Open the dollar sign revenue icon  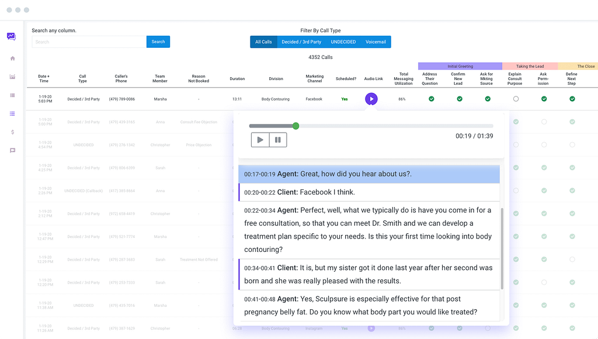coord(12,132)
